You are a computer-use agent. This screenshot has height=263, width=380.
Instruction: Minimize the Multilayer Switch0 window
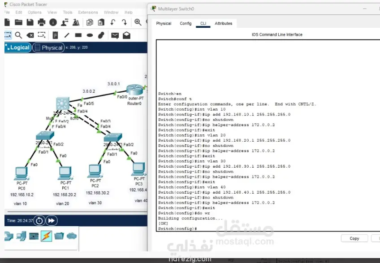(364, 9)
